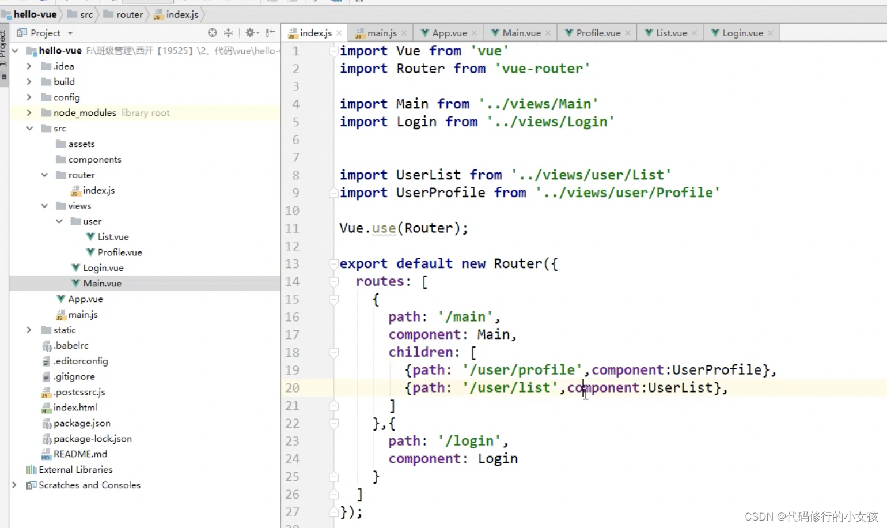Screen dimensions: 887x528
Task: Collapse the views folder
Action: pos(44,206)
